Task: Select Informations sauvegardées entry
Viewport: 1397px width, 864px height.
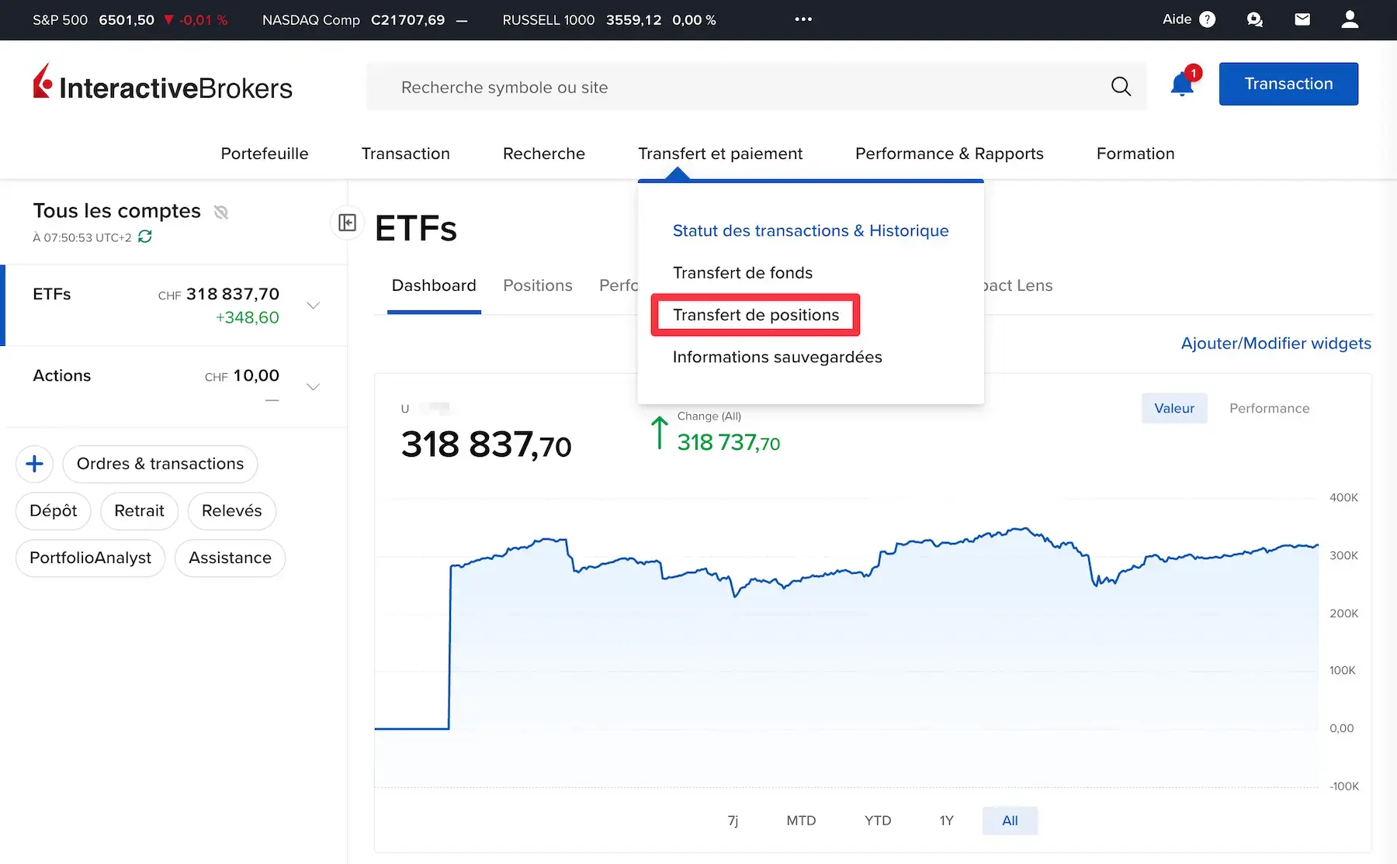Action: pyautogui.click(x=777, y=357)
